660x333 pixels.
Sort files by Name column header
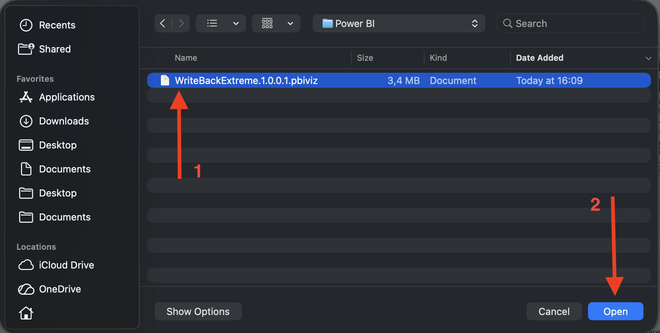186,58
